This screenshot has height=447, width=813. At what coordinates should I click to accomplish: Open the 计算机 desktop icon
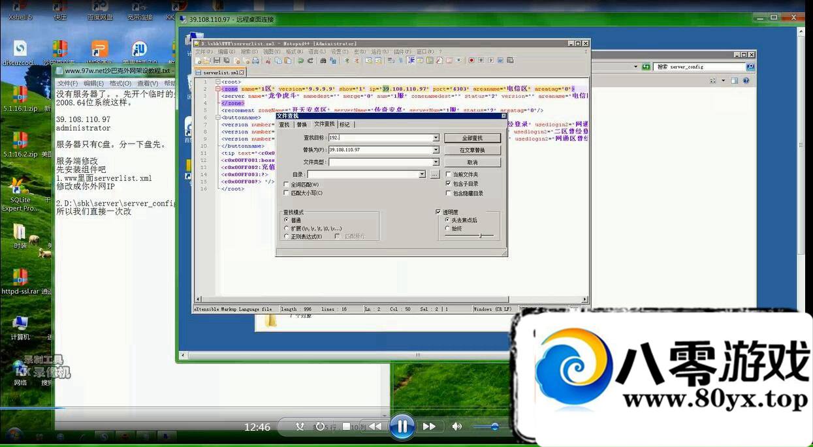(20, 323)
